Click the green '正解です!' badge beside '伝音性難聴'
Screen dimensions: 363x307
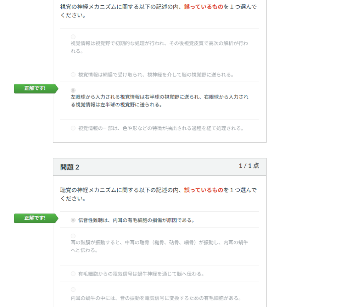35,218
